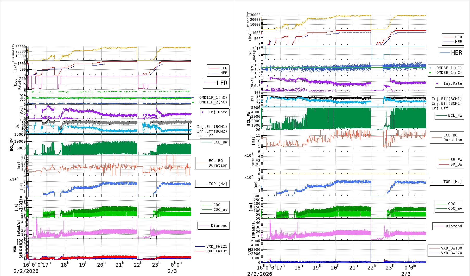The width and height of the screenshot is (470, 276).
Task: Click the Luminosity axis label on the right plot
Action: pyautogui.click(x=248, y=21)
